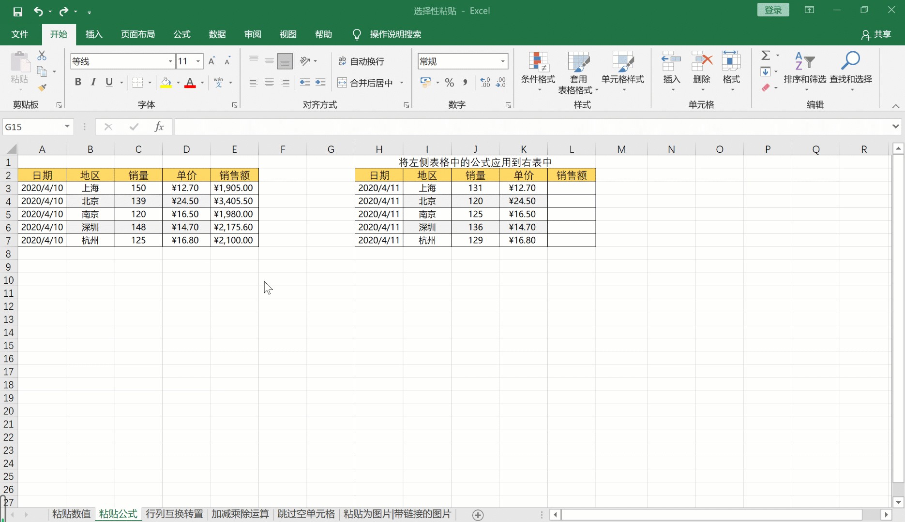
Task: Click the Cut scissors icon
Action: [42, 56]
